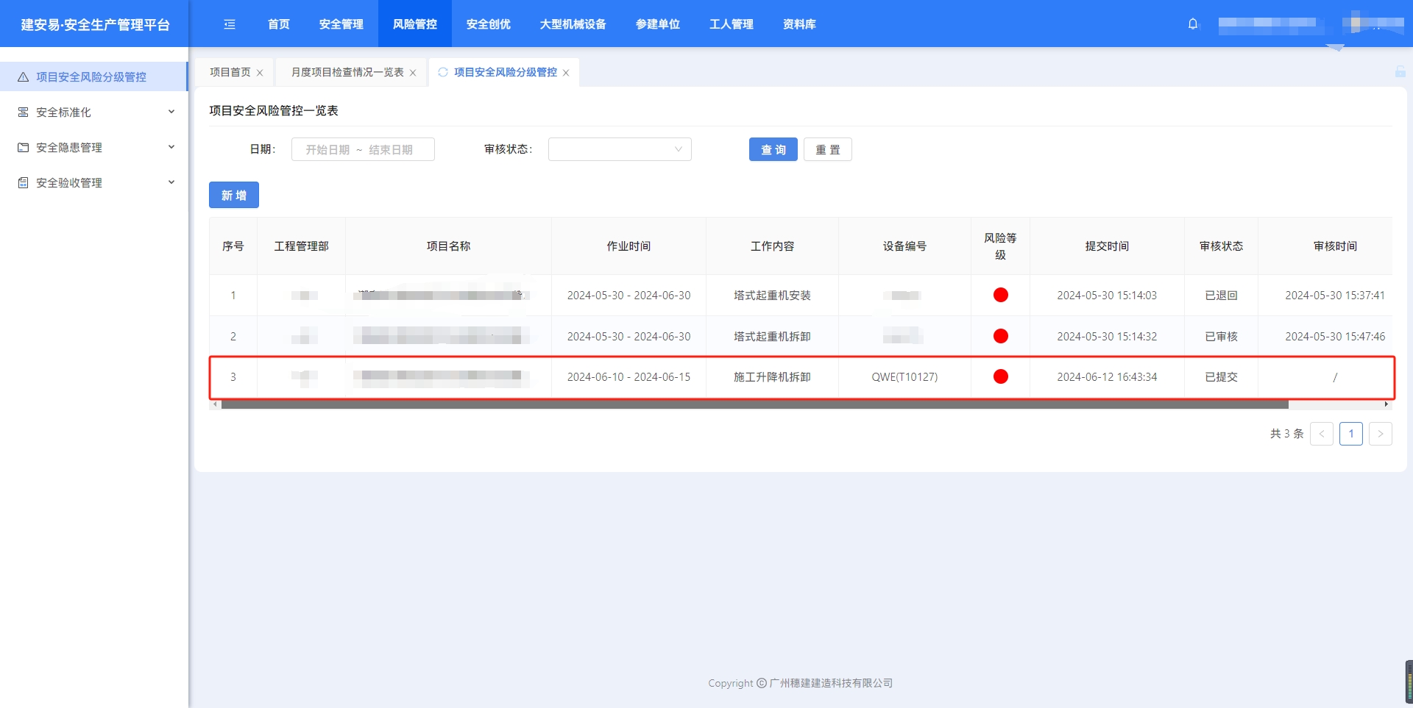The height and width of the screenshot is (708, 1413).
Task: Open the 审核状态 dropdown
Action: pos(619,149)
